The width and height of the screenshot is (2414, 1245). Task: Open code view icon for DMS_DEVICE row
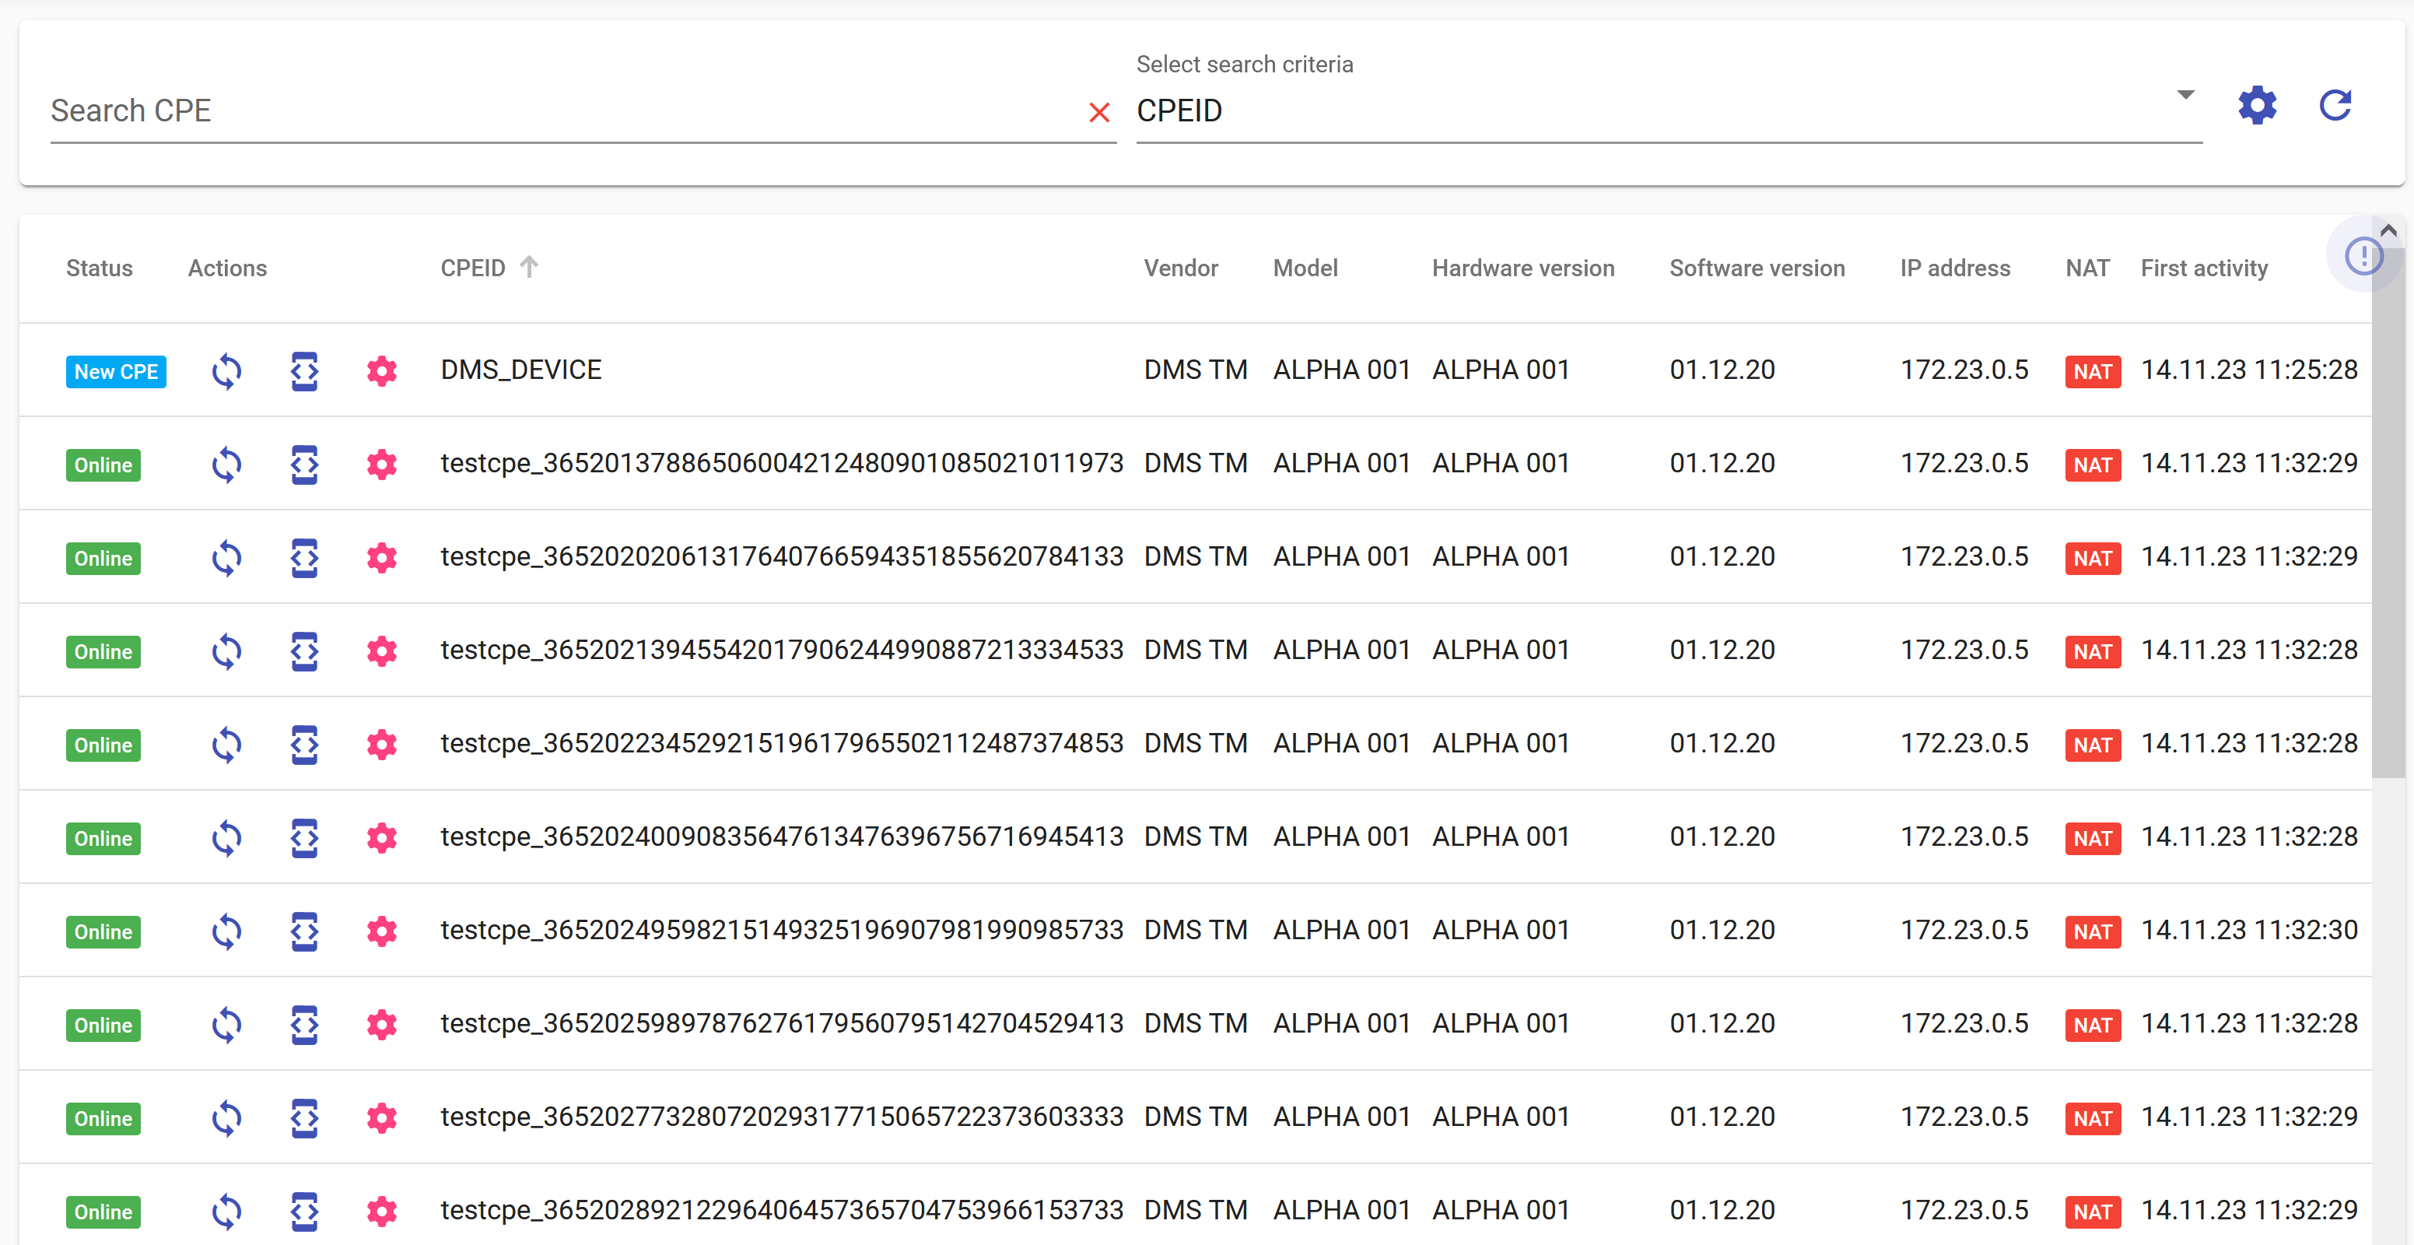tap(304, 371)
